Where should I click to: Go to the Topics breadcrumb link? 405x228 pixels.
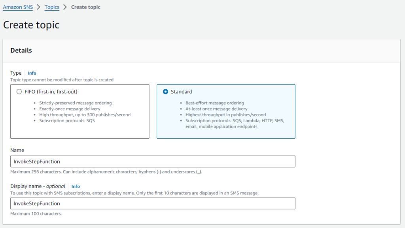coord(52,7)
